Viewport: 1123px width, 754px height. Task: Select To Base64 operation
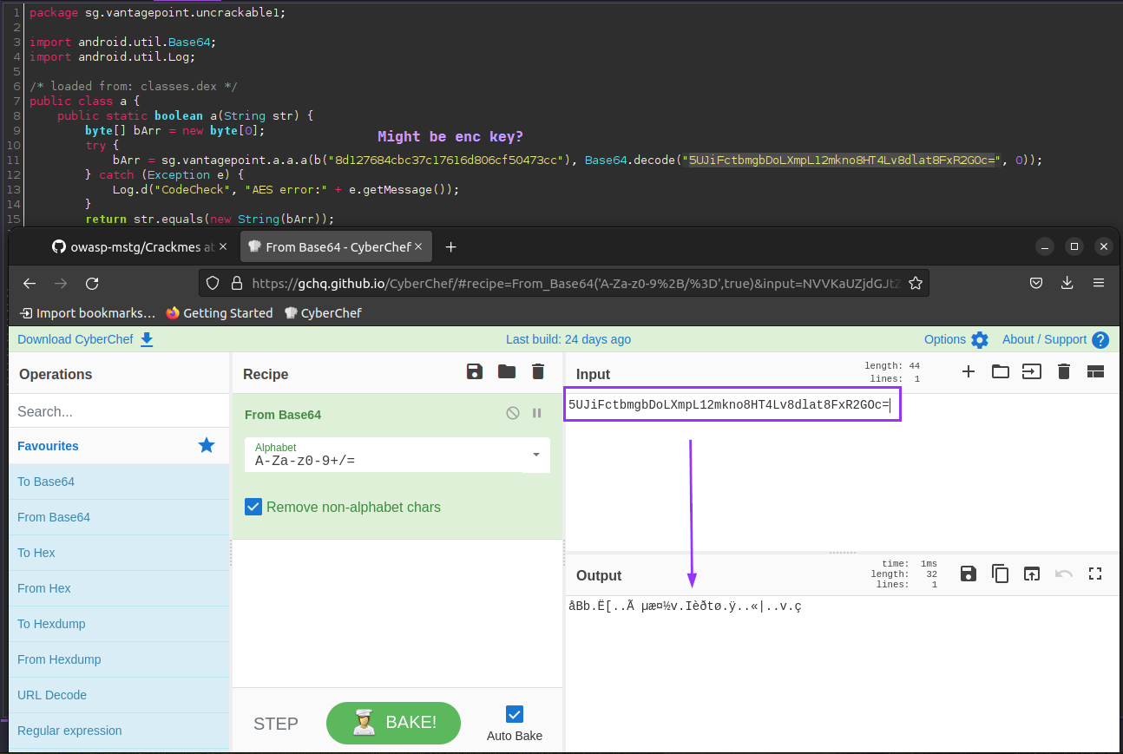click(x=120, y=482)
